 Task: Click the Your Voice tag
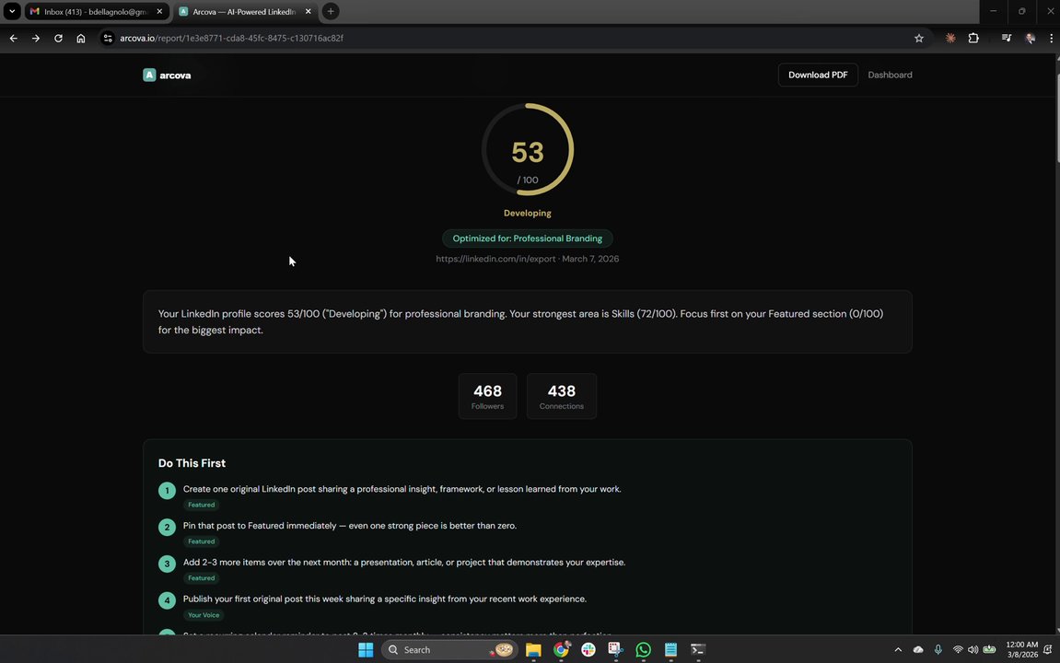click(x=204, y=615)
